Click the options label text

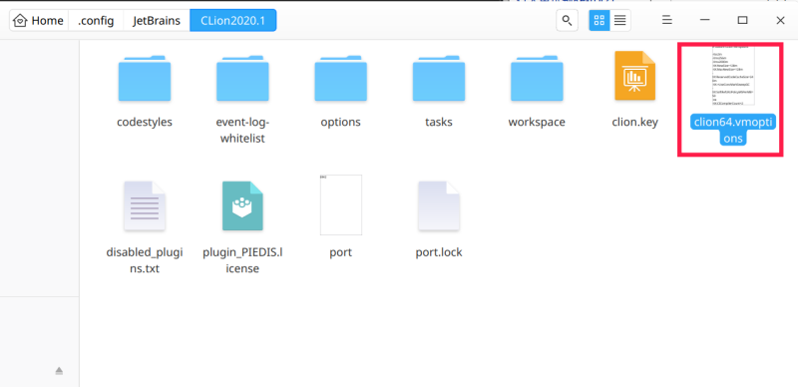[x=340, y=123]
